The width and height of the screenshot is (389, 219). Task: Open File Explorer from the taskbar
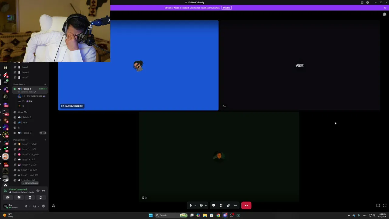(x=205, y=215)
